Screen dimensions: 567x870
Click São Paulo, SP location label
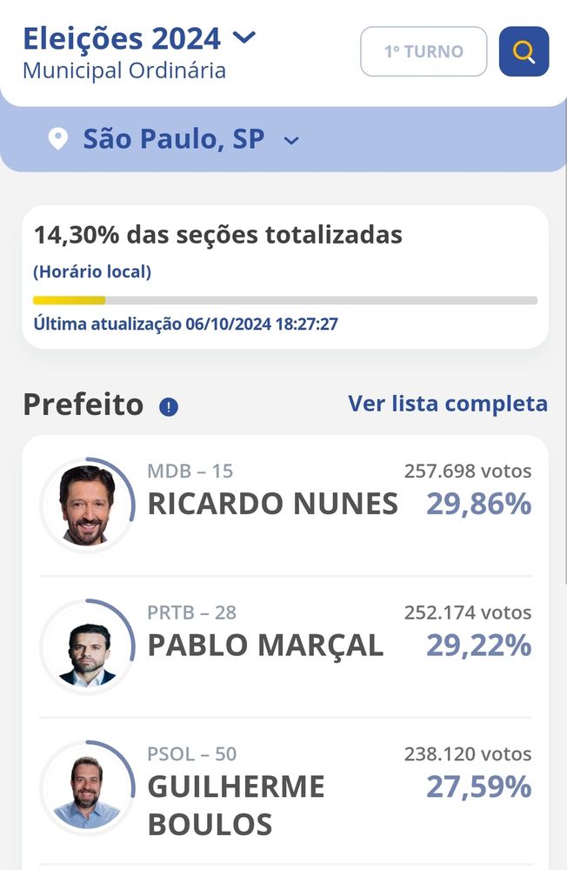point(173,138)
